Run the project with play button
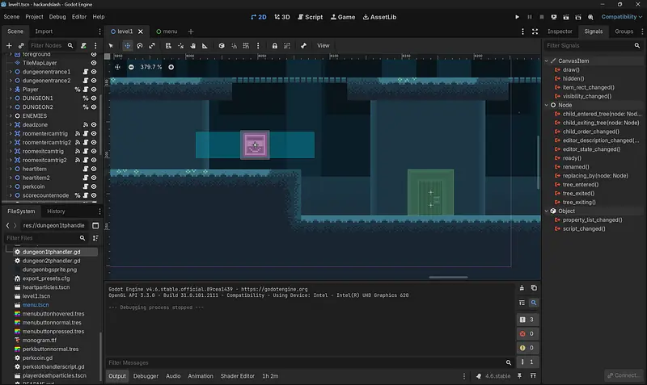The height and width of the screenshot is (385, 647). point(518,16)
